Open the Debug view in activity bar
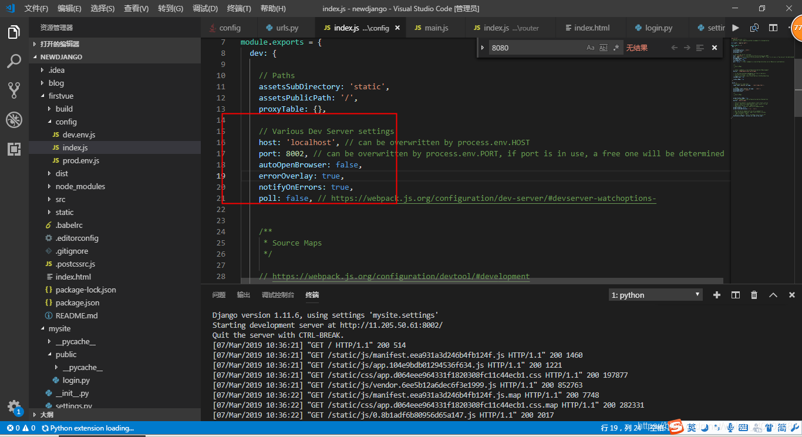 click(14, 120)
